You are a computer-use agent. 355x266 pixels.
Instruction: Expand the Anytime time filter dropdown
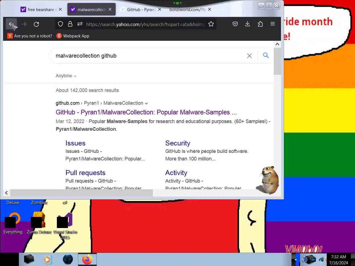tap(66, 76)
